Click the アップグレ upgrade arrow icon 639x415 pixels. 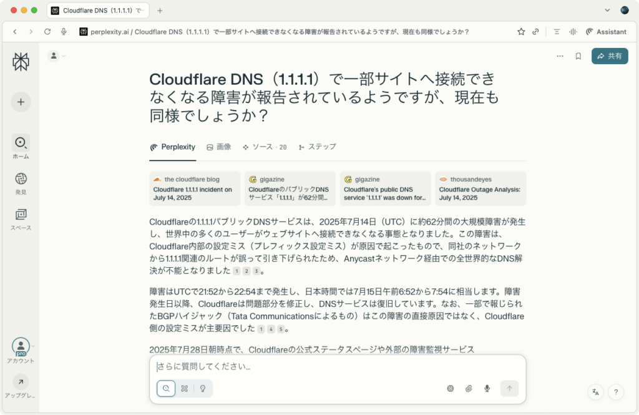[21, 382]
